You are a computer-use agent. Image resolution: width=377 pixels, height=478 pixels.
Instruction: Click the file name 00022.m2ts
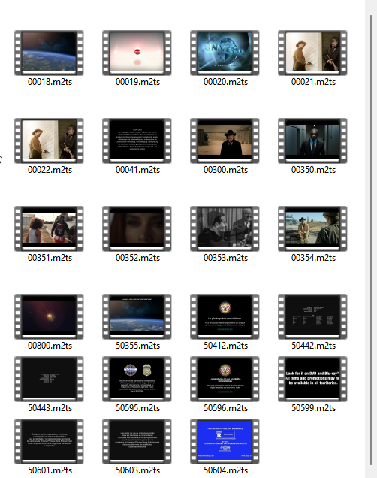(50, 170)
